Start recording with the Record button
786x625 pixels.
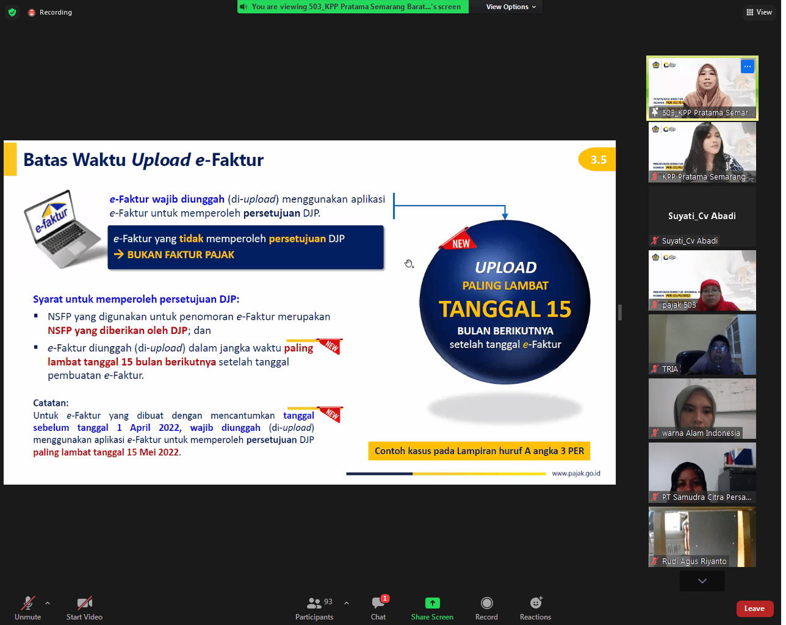click(x=486, y=607)
